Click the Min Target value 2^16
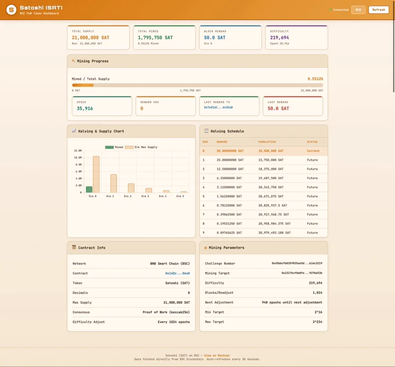Image resolution: width=395 pixels, height=367 pixels. point(318,312)
